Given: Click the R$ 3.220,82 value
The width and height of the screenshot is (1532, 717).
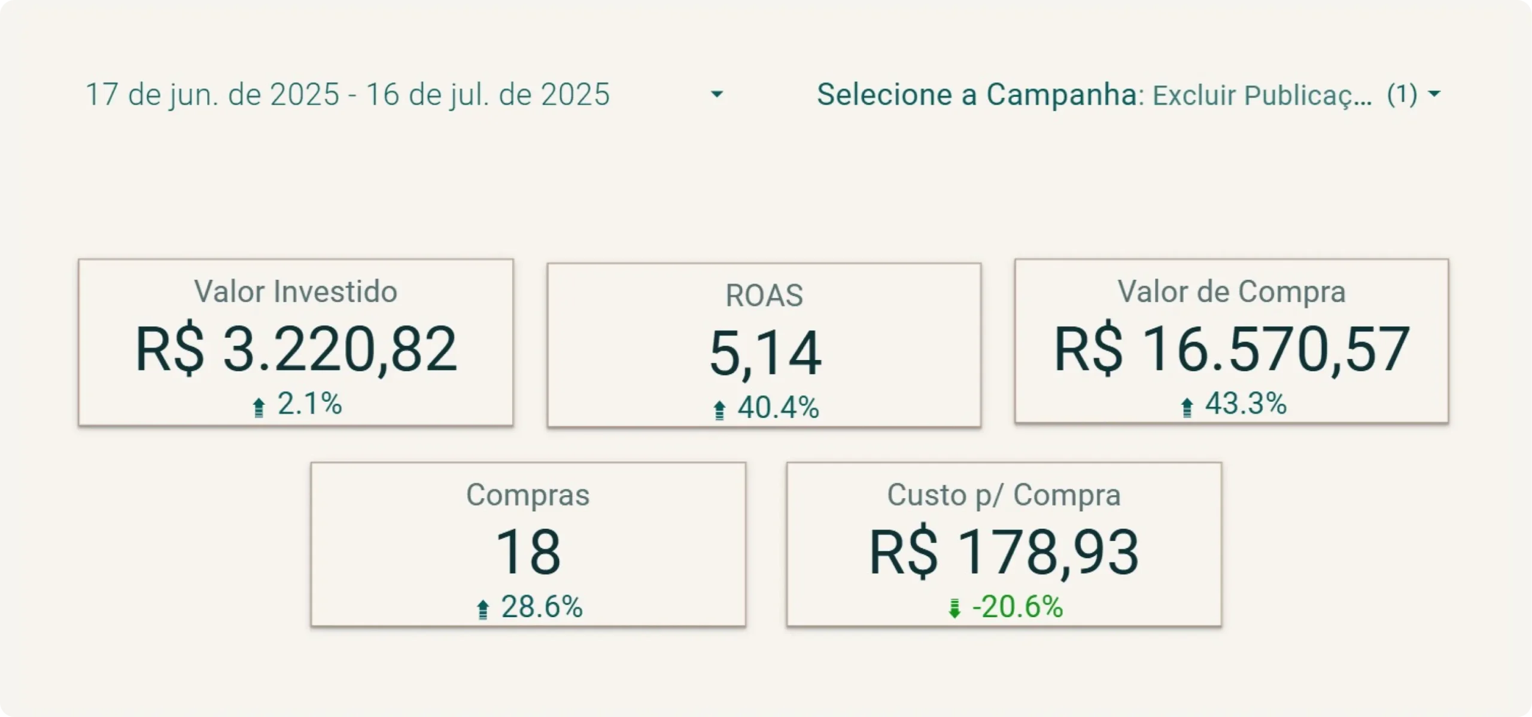Looking at the screenshot, I should [296, 349].
